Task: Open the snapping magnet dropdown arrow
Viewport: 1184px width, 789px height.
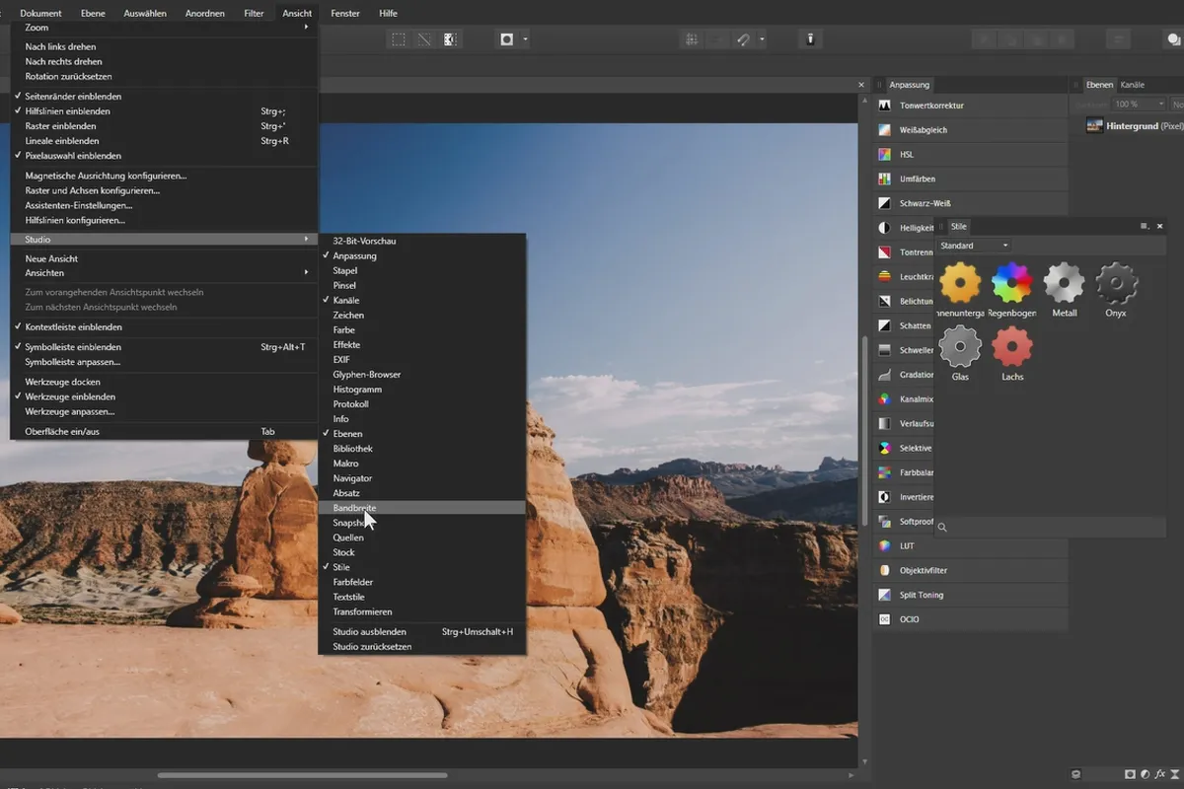Action: pyautogui.click(x=763, y=39)
